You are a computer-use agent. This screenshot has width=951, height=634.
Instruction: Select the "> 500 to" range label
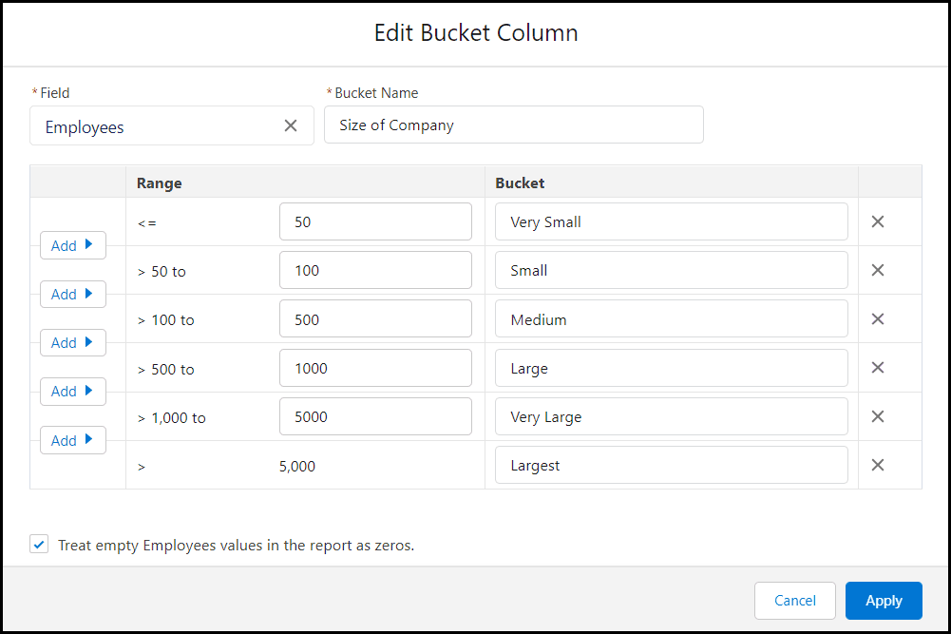[165, 370]
